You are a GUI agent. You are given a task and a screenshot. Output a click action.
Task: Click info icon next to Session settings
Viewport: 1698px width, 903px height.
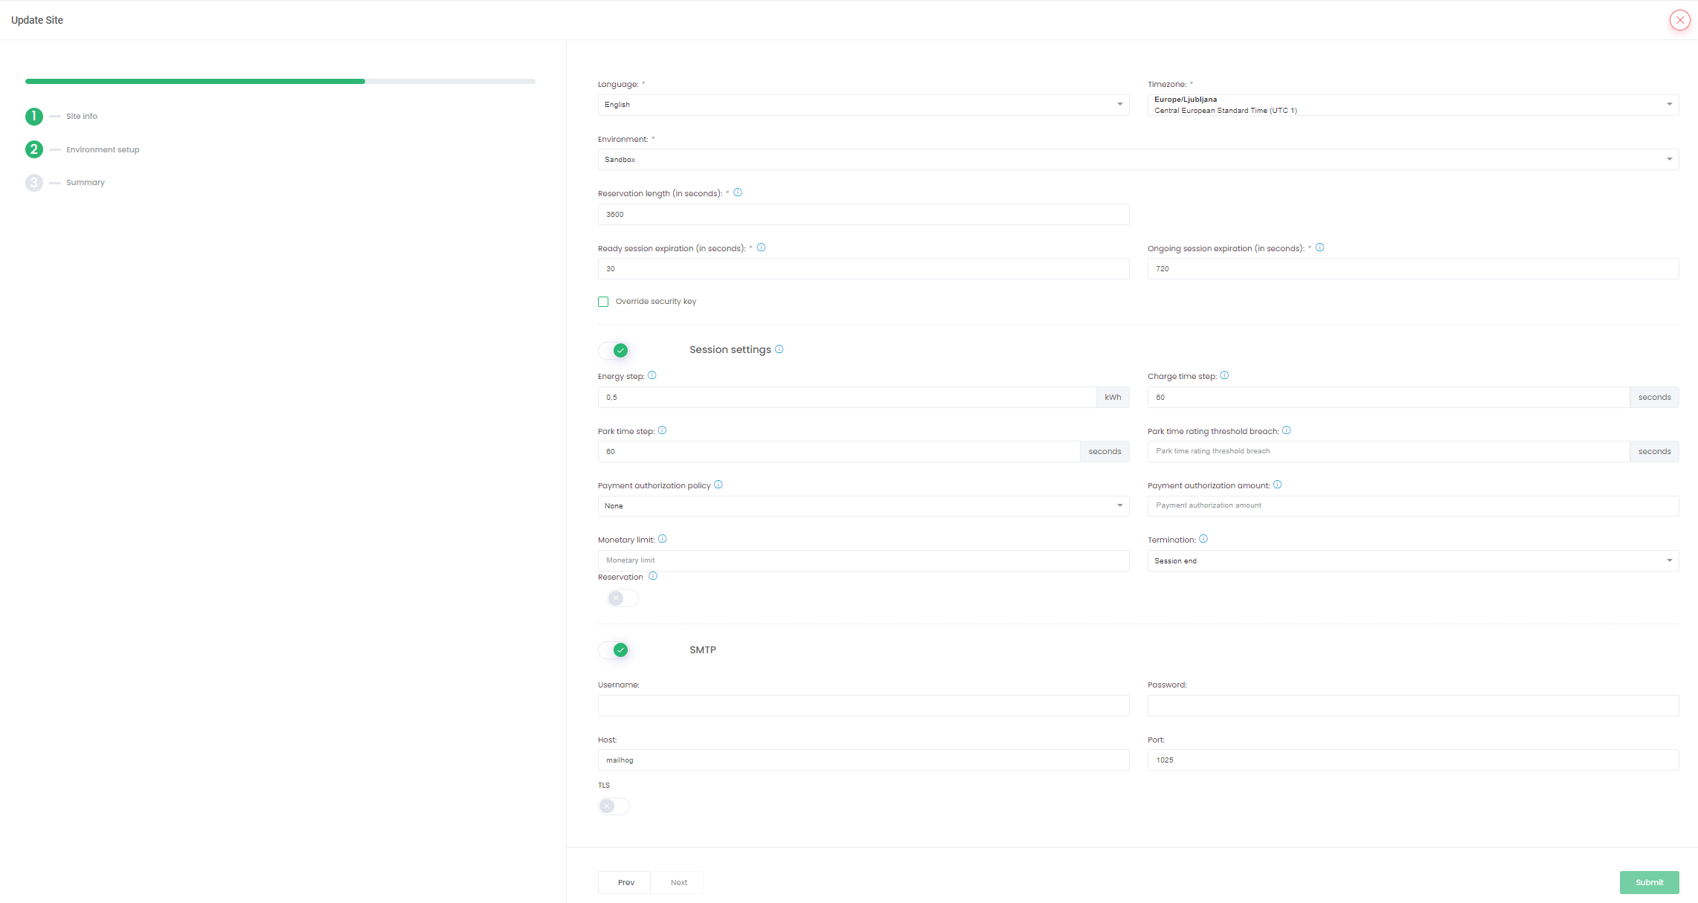pos(779,349)
